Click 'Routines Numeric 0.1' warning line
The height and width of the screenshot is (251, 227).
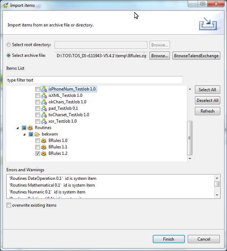[x=47, y=192]
